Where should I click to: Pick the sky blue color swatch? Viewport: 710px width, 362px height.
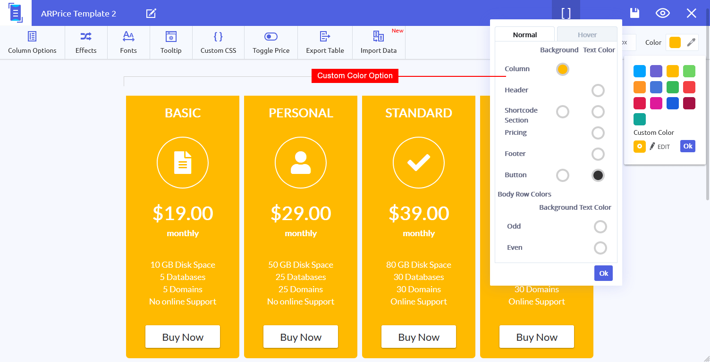click(x=640, y=71)
